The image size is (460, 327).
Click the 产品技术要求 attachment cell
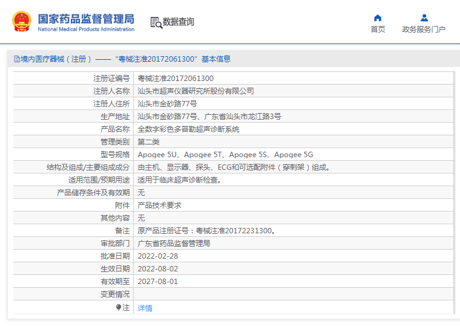pyautogui.click(x=159, y=206)
